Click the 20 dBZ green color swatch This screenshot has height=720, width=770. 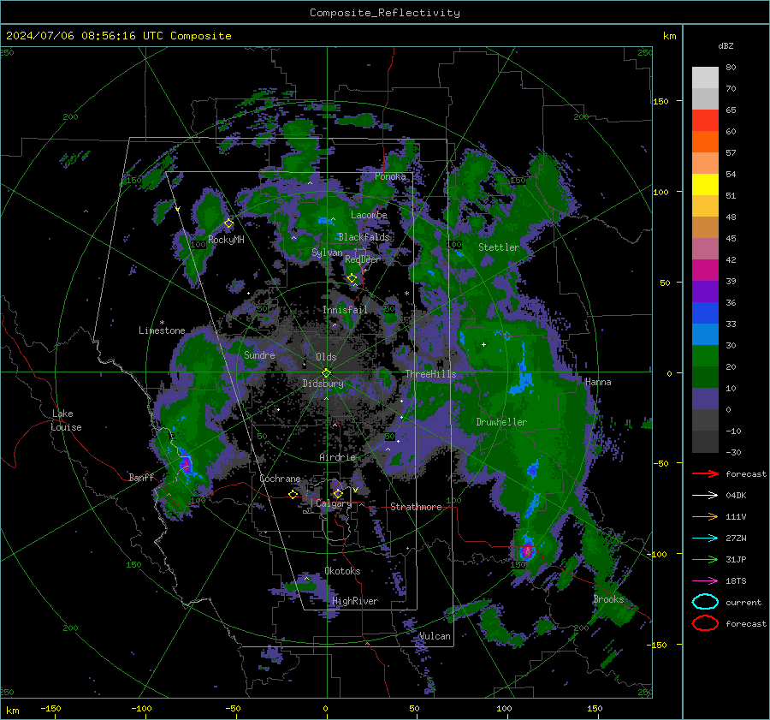705,378
